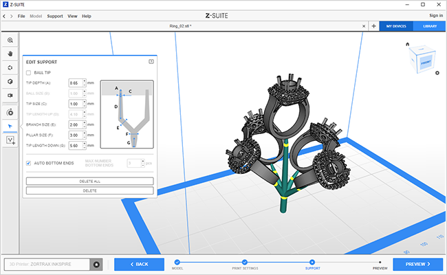Click the Z-SUITE logo icon in title bar

point(6,5)
